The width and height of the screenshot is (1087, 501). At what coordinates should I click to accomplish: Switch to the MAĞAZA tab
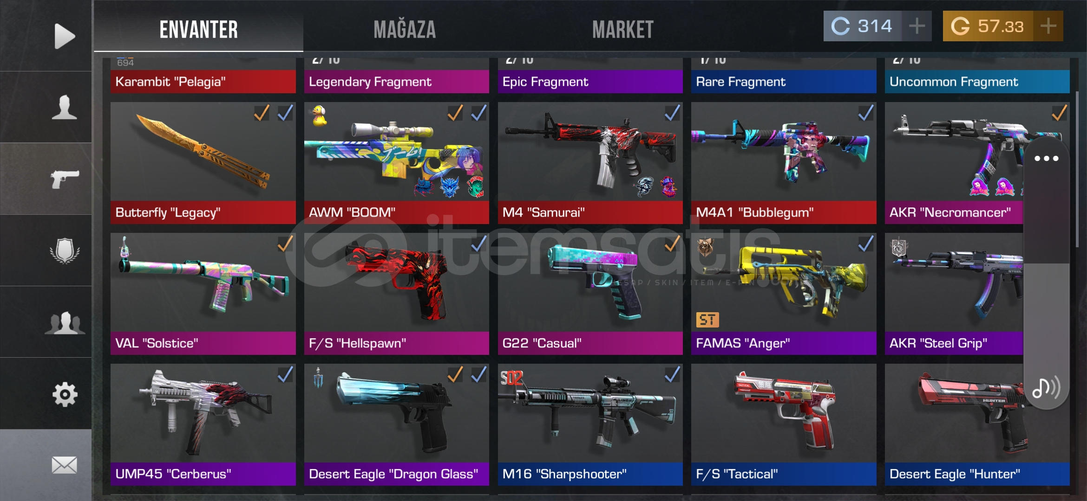tap(405, 29)
